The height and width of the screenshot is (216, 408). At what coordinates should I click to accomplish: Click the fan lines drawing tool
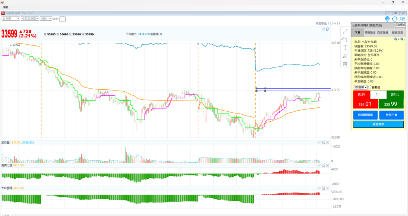pos(345,56)
